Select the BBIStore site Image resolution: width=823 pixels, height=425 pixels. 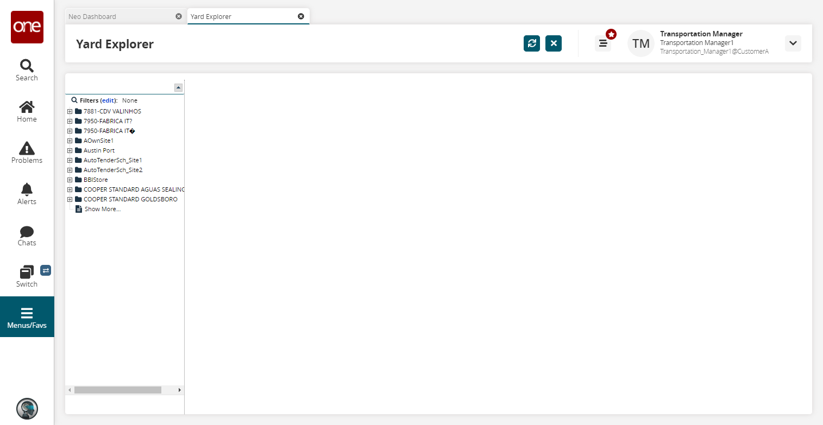click(96, 180)
